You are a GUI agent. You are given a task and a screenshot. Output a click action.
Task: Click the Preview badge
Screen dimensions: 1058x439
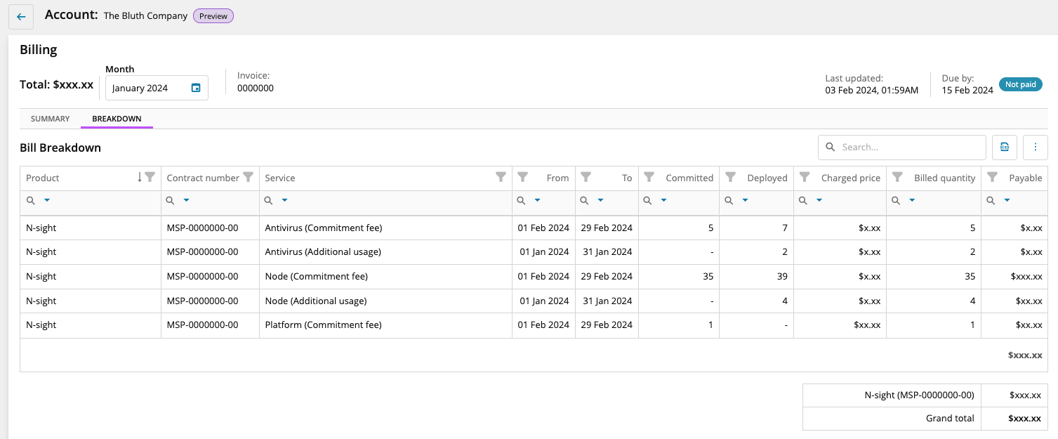(x=213, y=16)
